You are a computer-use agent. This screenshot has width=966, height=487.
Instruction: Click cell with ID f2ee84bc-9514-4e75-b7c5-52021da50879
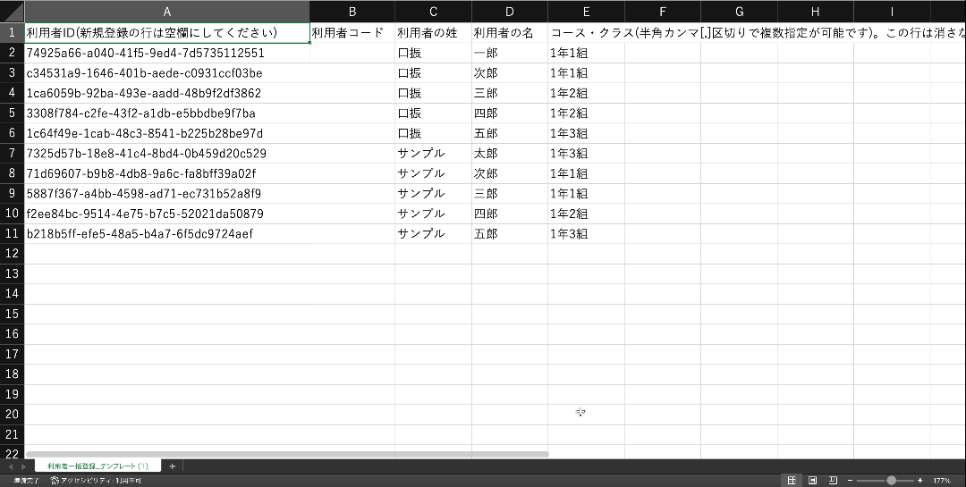(x=167, y=214)
